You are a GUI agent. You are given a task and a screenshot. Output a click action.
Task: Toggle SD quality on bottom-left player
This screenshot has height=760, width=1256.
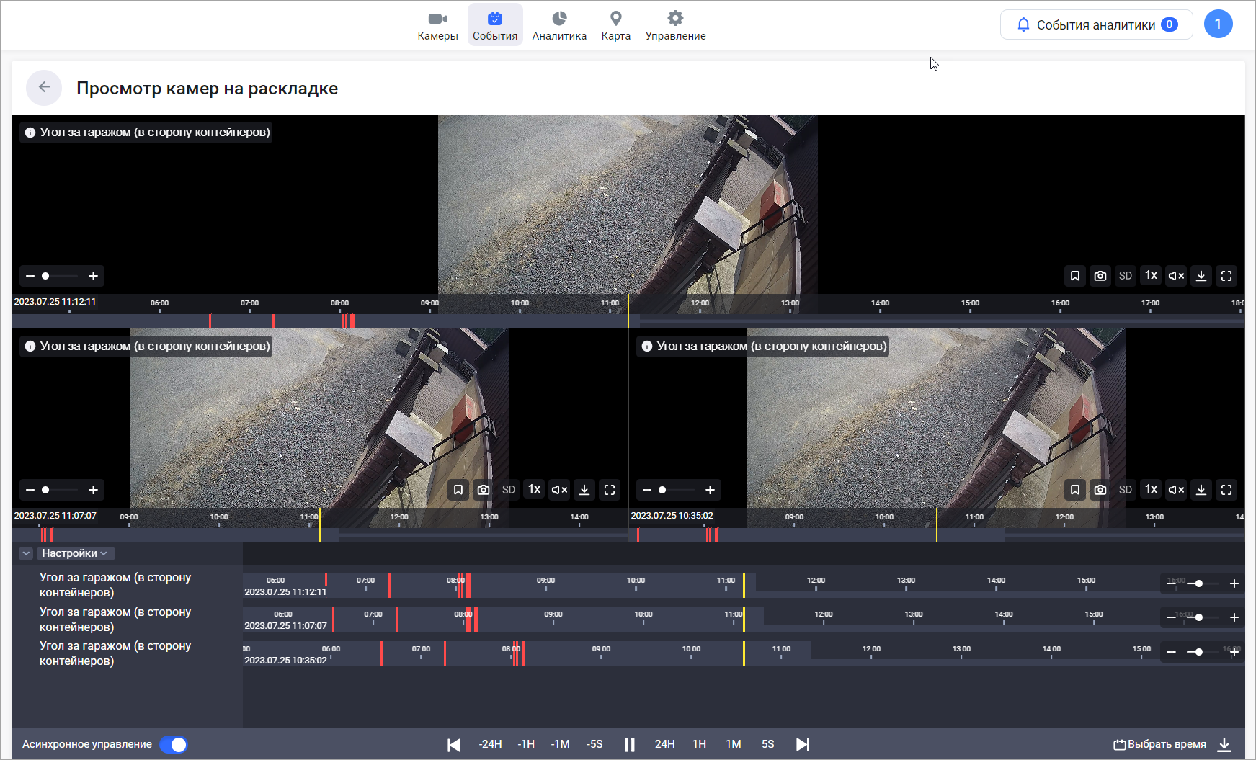(x=509, y=490)
